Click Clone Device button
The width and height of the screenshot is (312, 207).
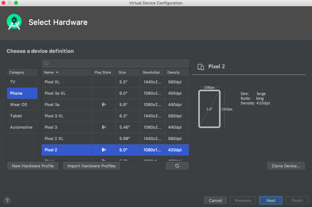286,166
